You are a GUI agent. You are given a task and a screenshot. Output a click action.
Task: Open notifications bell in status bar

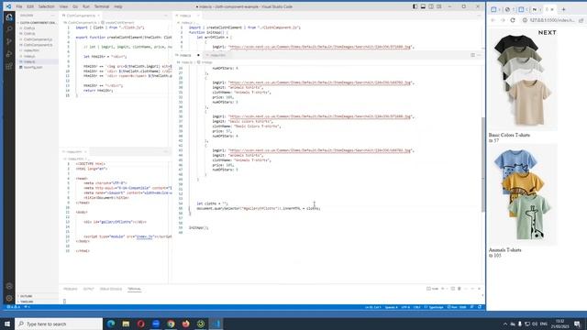[x=480, y=308]
